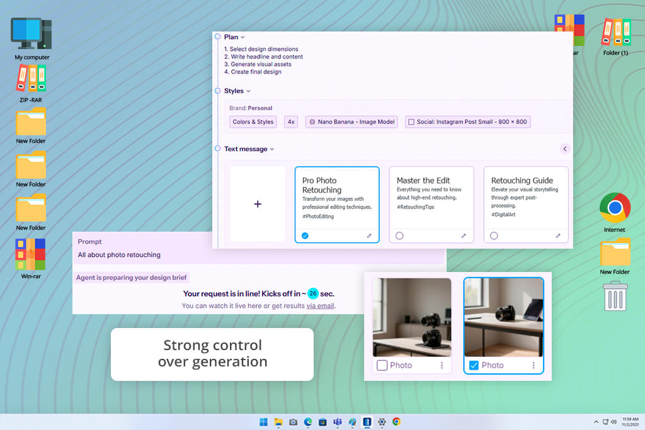Open the three-dot menu of unchecked Photo
645x430 pixels.
442,365
